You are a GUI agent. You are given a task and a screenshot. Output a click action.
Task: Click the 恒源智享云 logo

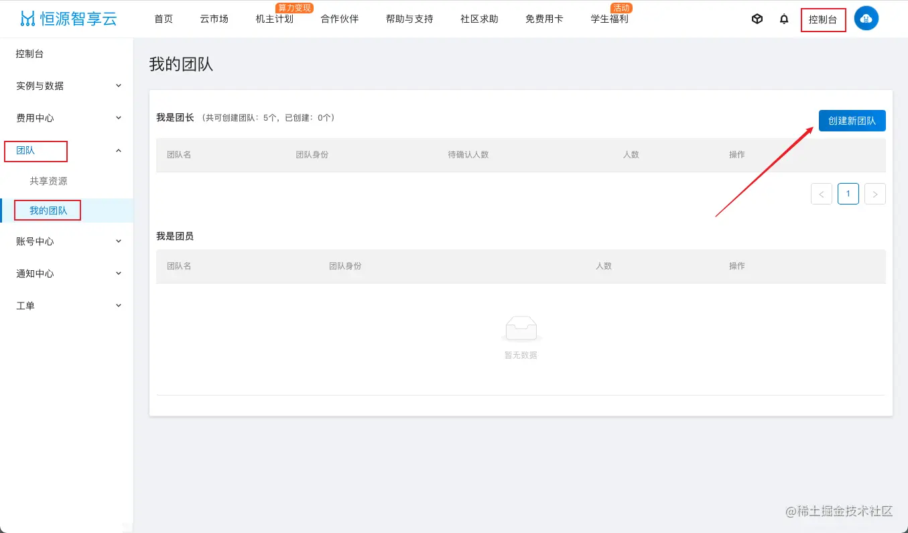68,19
